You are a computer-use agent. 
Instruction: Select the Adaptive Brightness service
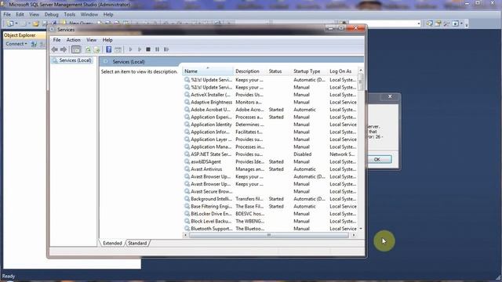(x=271, y=103)
